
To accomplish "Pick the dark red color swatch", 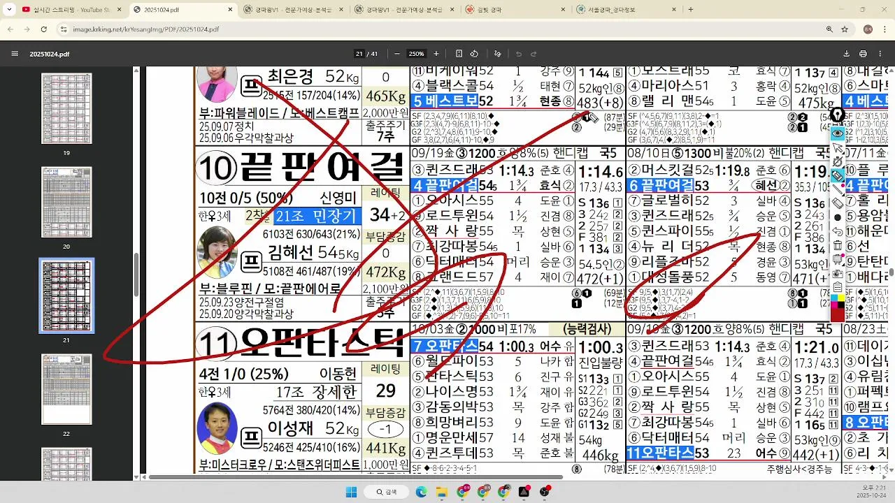I will pos(837,314).
